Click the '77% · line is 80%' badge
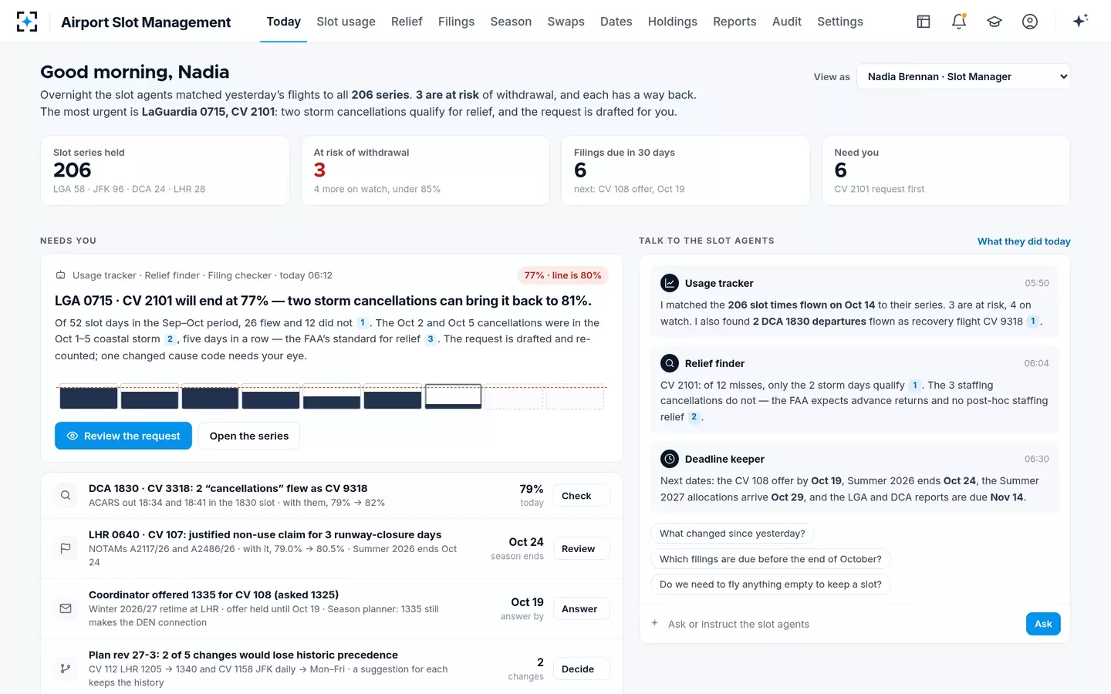The height and width of the screenshot is (694, 1111). pyautogui.click(x=563, y=275)
